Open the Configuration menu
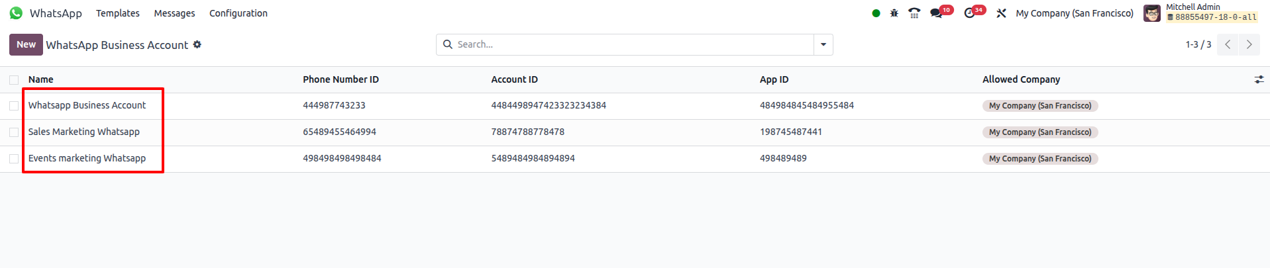 coord(238,13)
